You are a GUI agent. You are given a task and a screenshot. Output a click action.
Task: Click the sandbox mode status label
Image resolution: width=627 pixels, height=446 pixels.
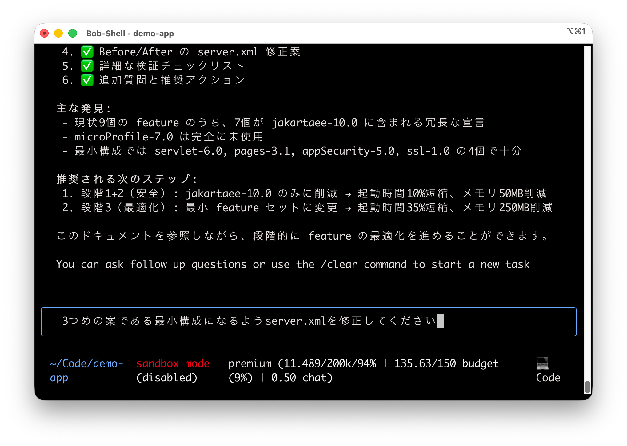pyautogui.click(x=173, y=364)
